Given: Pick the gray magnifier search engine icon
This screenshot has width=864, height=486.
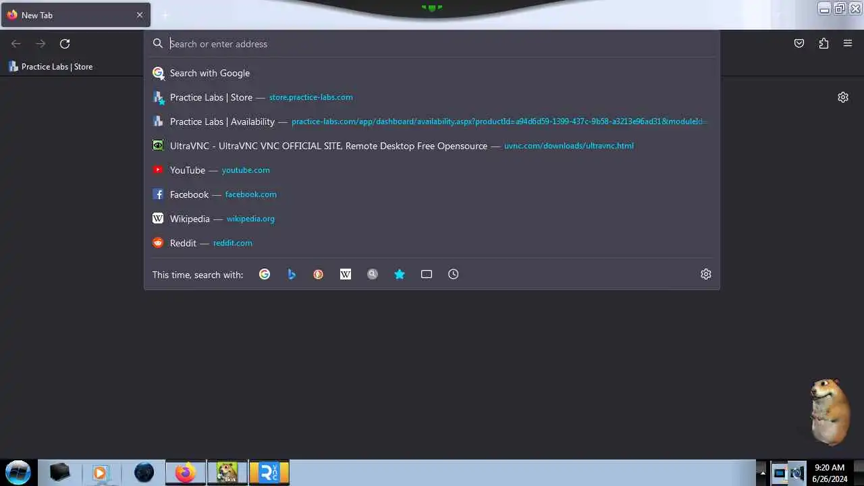Looking at the screenshot, I should coord(373,274).
